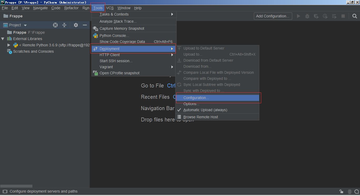360x196 pixels.
Task: Click Run with Coverage toolbar icon
Action: [316, 16]
